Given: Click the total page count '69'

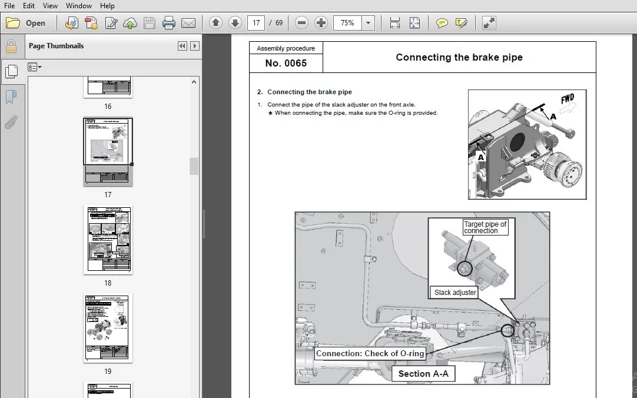Looking at the screenshot, I should 278,23.
